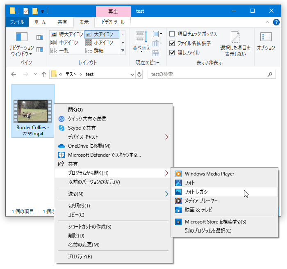Screen dimensions: 287x269
Task: Open the 並べ替え sort menu
Action: click(141, 41)
